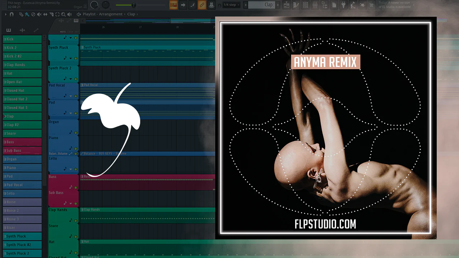The image size is (459, 258).
Task: Click the Playlist - Arrangement breadcrumb title
Action: tap(103, 14)
